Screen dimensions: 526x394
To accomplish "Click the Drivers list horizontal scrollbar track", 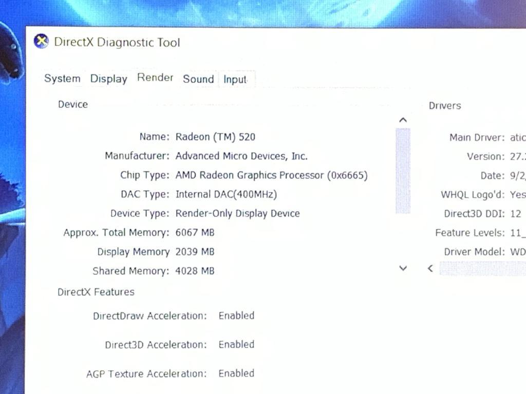I will point(483,268).
